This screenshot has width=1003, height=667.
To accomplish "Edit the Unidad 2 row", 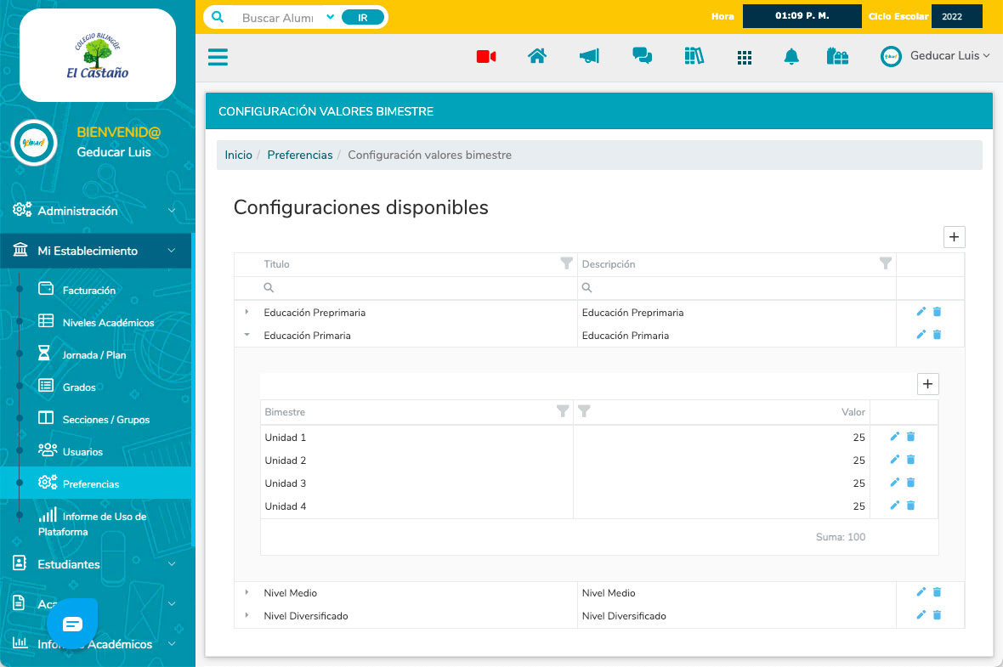I will click(895, 460).
